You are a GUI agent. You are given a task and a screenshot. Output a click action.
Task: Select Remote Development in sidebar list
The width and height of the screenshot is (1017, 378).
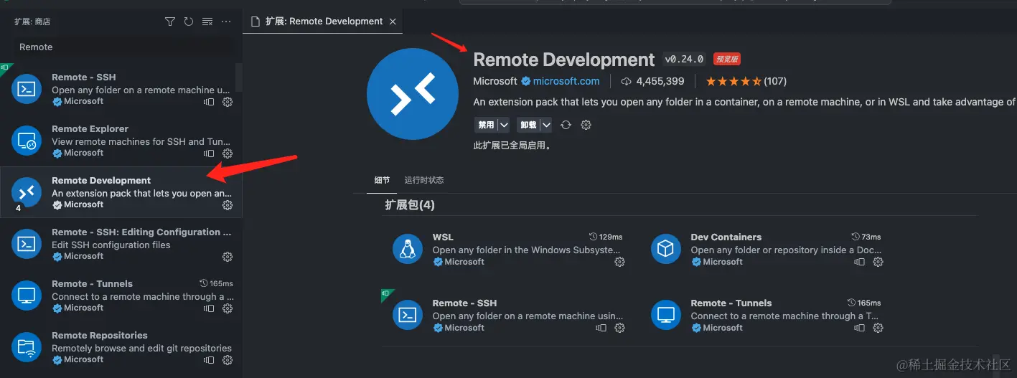(x=121, y=192)
